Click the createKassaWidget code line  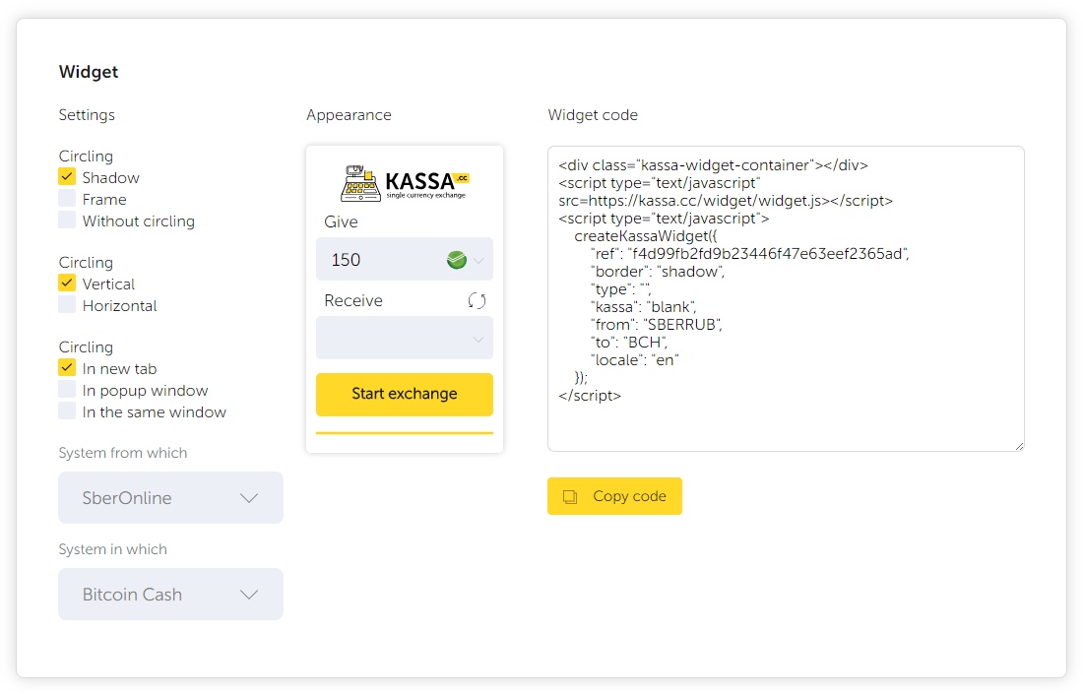(x=646, y=236)
